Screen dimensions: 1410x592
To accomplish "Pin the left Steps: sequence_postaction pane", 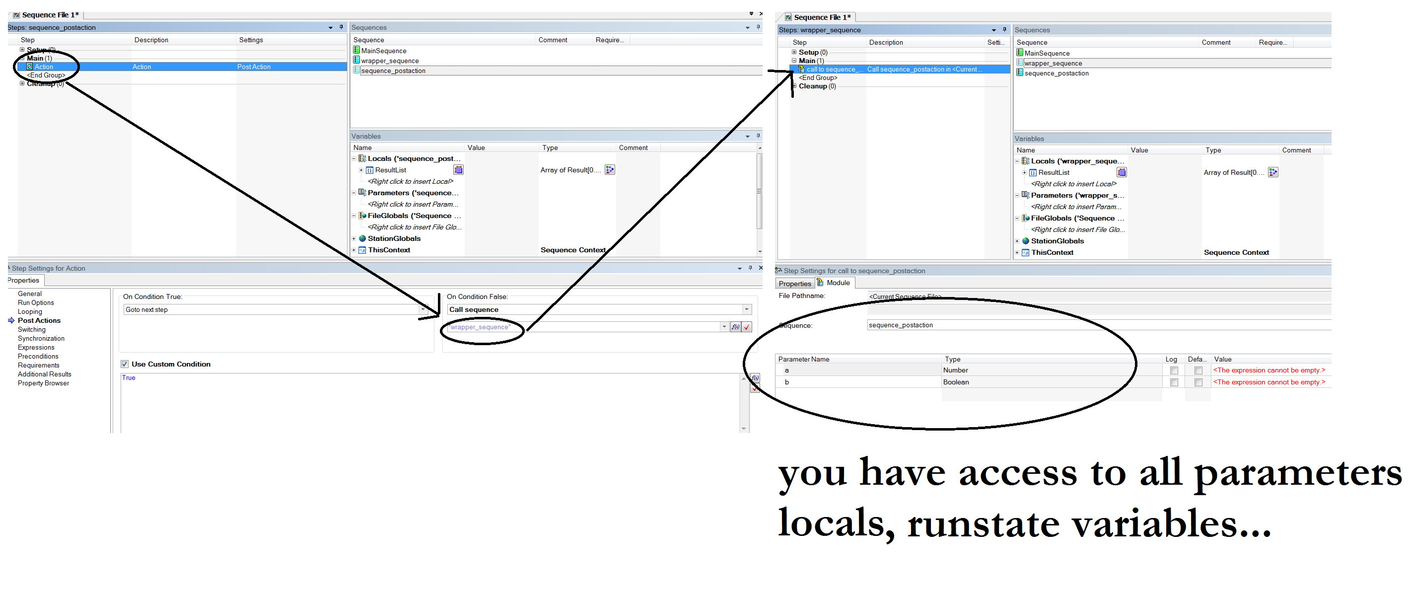I will pyautogui.click(x=341, y=27).
